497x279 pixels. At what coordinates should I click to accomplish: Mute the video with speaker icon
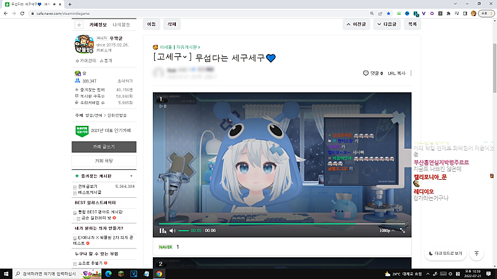click(x=173, y=231)
